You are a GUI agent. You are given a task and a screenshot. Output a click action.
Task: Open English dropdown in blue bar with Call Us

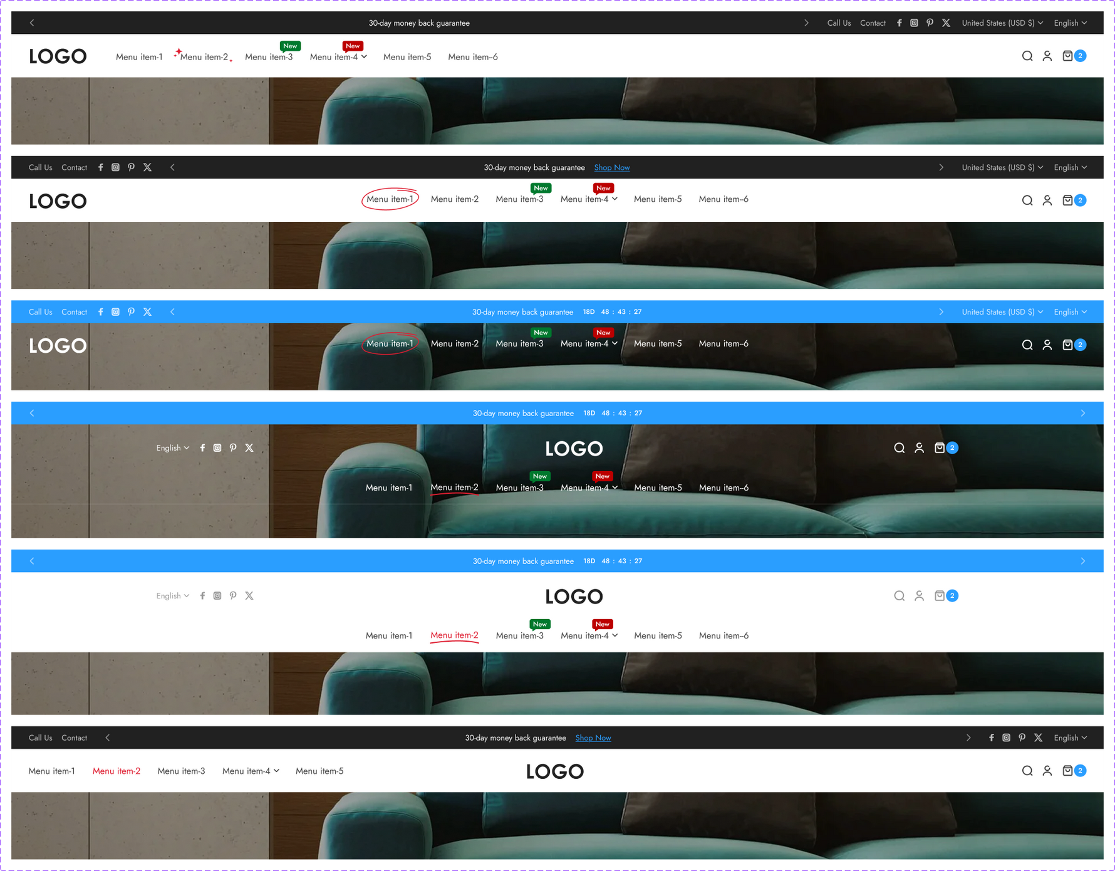(1071, 312)
